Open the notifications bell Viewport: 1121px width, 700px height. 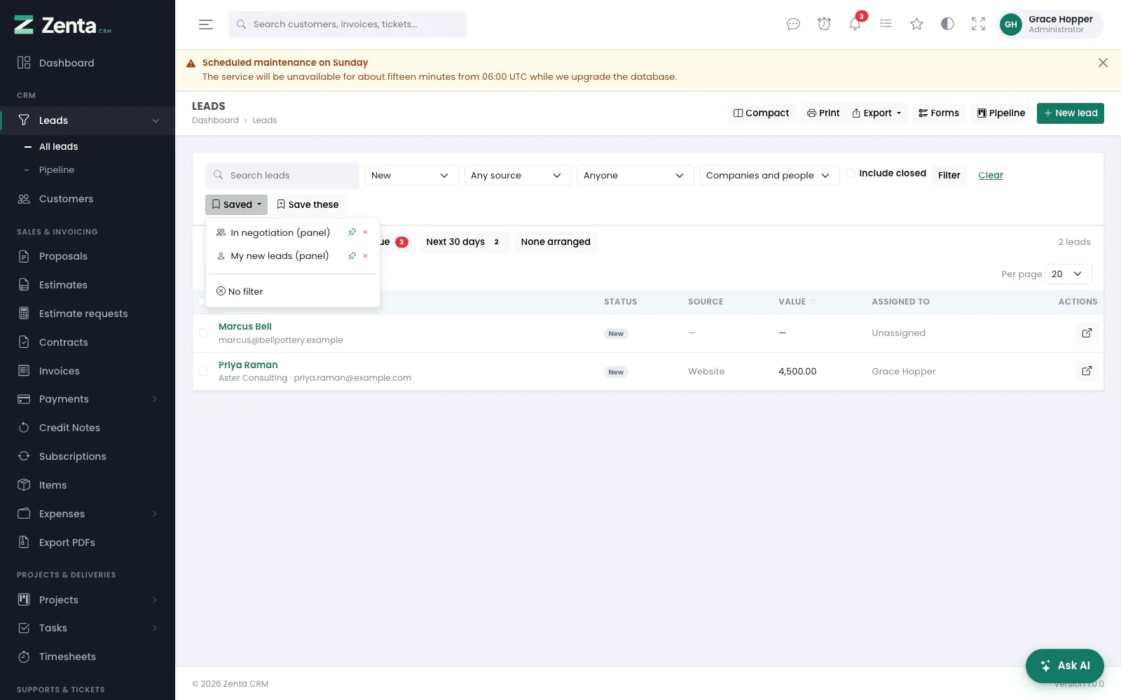(855, 24)
